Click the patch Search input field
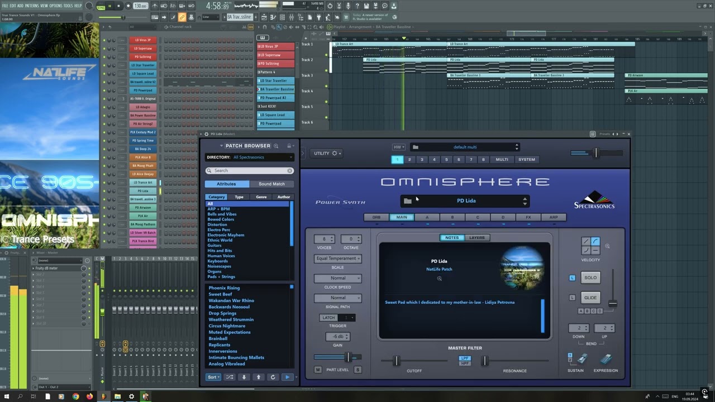 click(x=249, y=170)
